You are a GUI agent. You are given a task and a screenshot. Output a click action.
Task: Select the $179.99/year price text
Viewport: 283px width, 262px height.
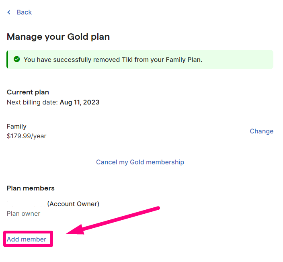pyautogui.click(x=27, y=136)
